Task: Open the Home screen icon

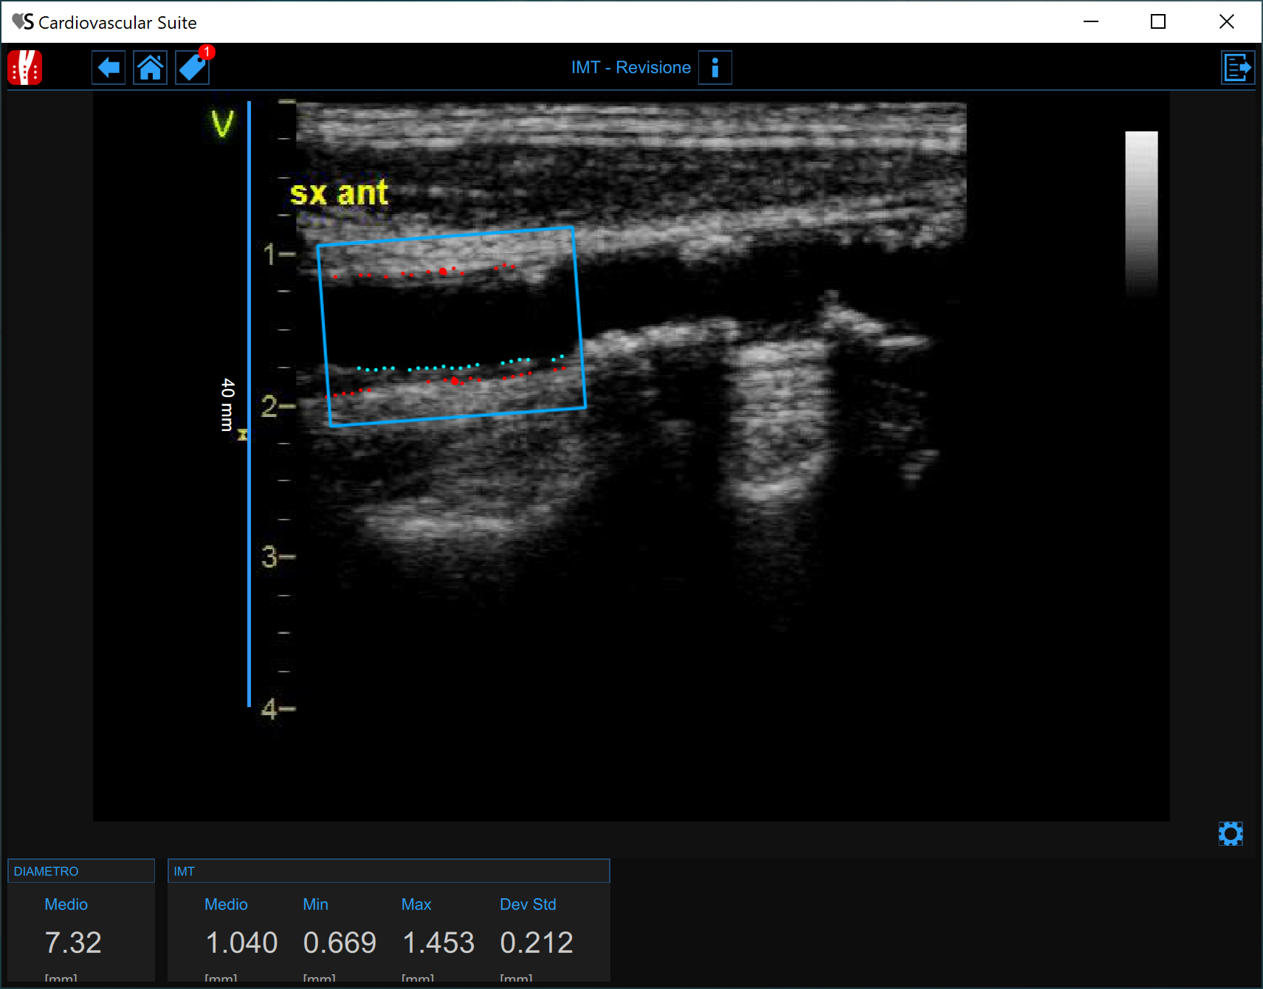Action: point(151,68)
